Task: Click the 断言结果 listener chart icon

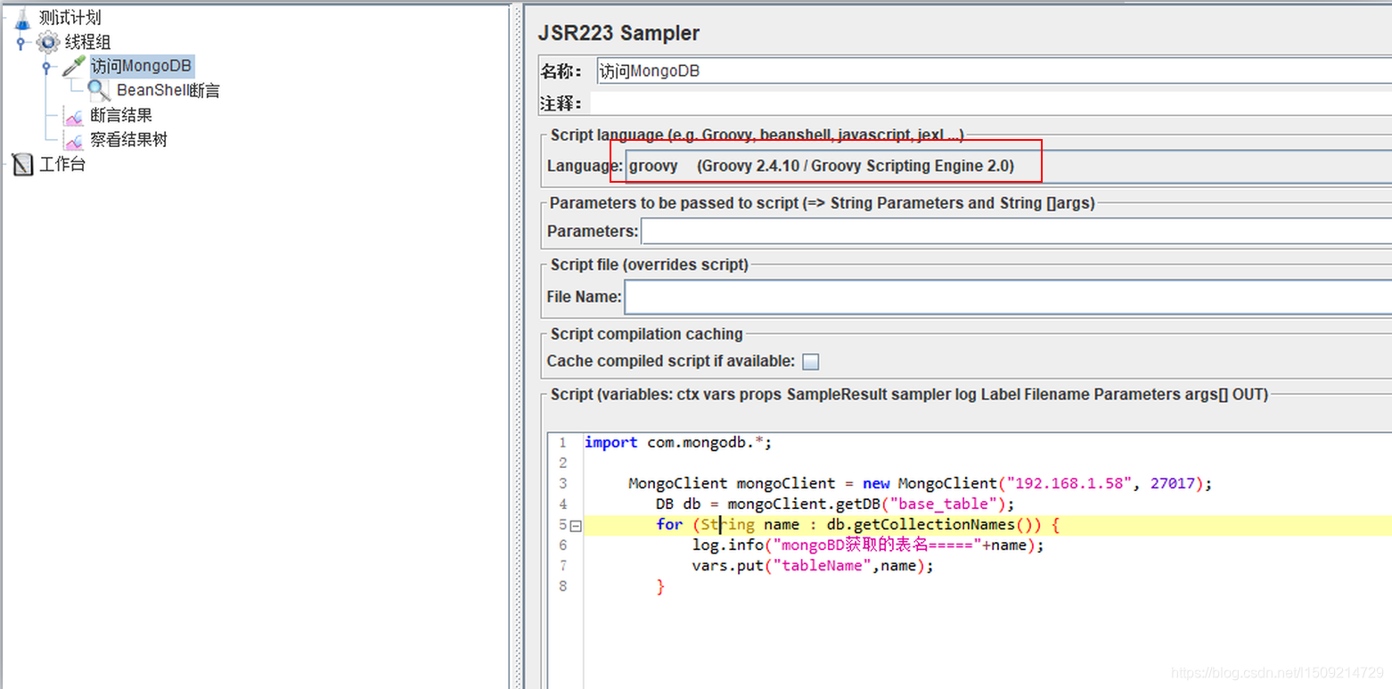Action: [x=74, y=115]
